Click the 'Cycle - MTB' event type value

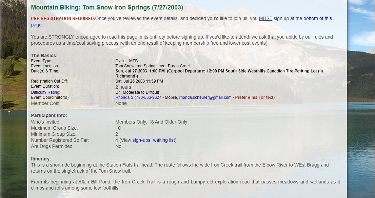126,61
